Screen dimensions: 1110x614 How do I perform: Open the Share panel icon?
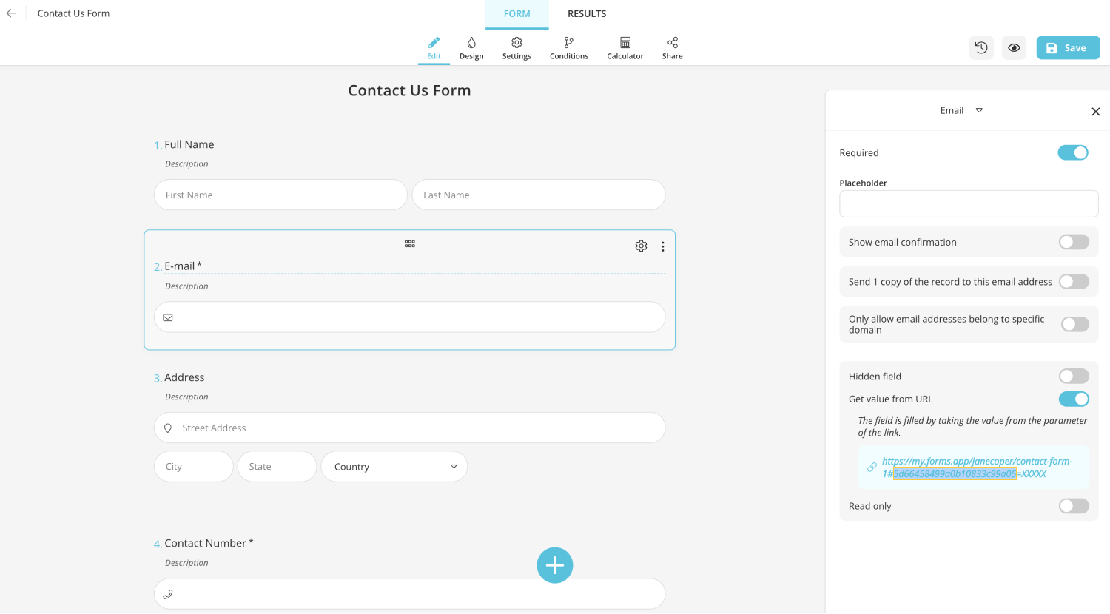[672, 43]
